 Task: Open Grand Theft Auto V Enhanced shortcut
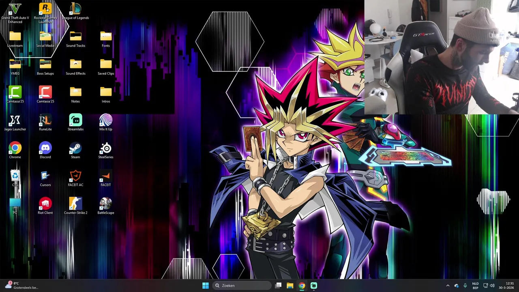pos(15,13)
